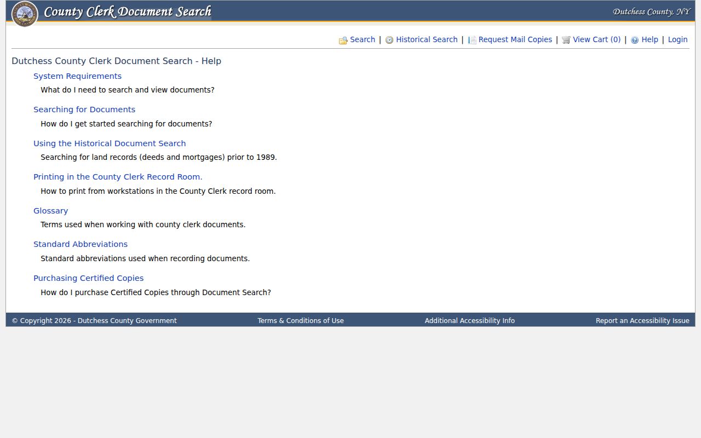Open Standard Abbreviations help topic
This screenshot has width=701, height=438.
(81, 244)
